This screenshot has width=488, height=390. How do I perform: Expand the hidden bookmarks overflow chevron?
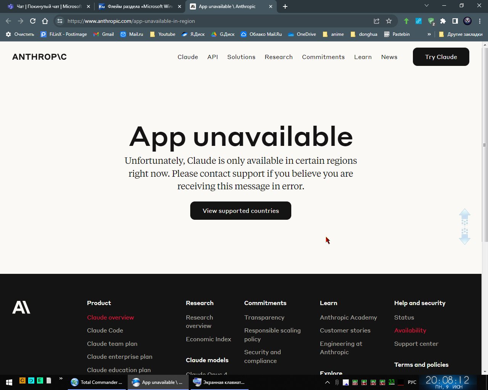[429, 34]
